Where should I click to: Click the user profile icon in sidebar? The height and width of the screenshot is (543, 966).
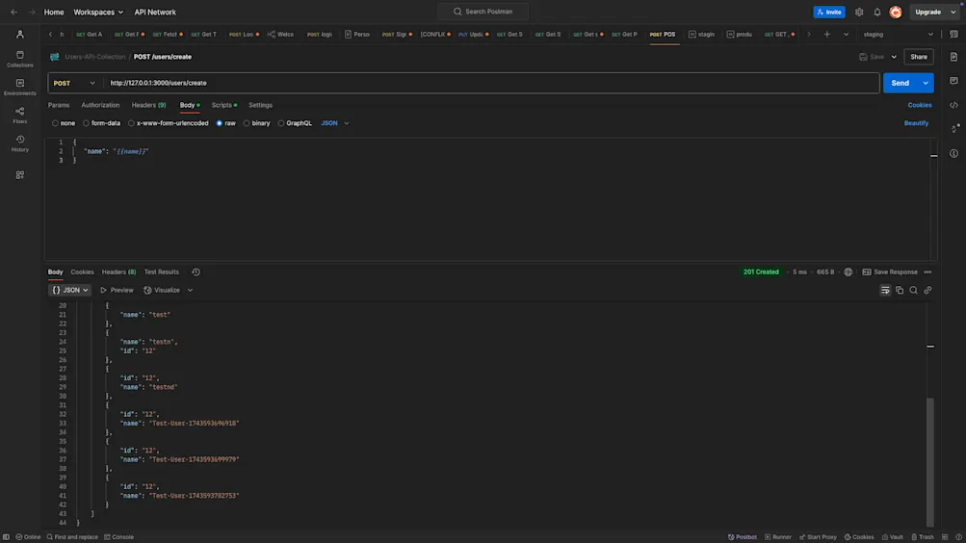coord(19,35)
